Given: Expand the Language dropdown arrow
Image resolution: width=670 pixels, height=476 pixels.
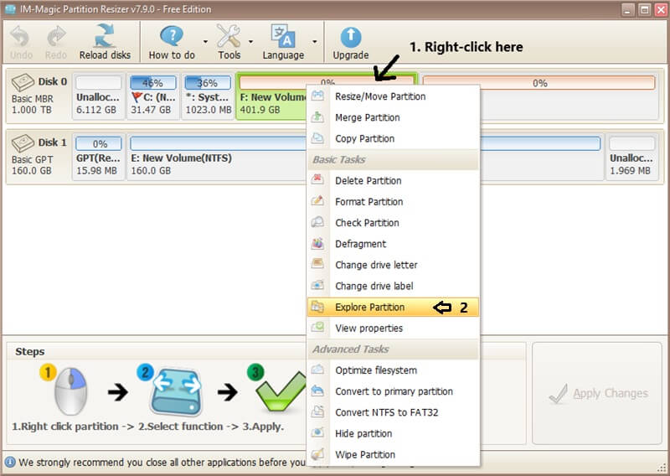Looking at the screenshot, I should click(315, 42).
